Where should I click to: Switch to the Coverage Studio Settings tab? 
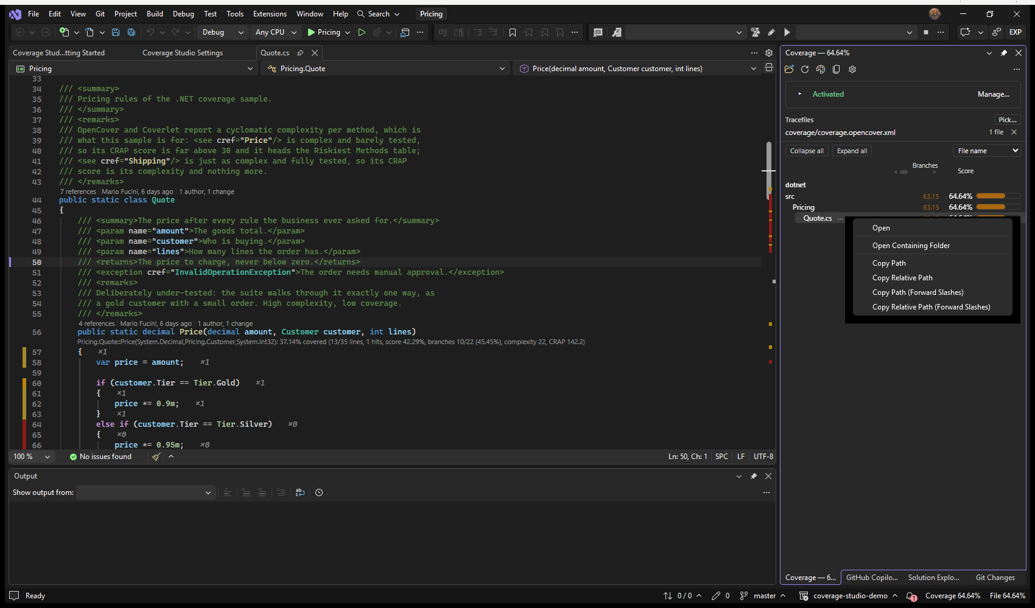(183, 53)
